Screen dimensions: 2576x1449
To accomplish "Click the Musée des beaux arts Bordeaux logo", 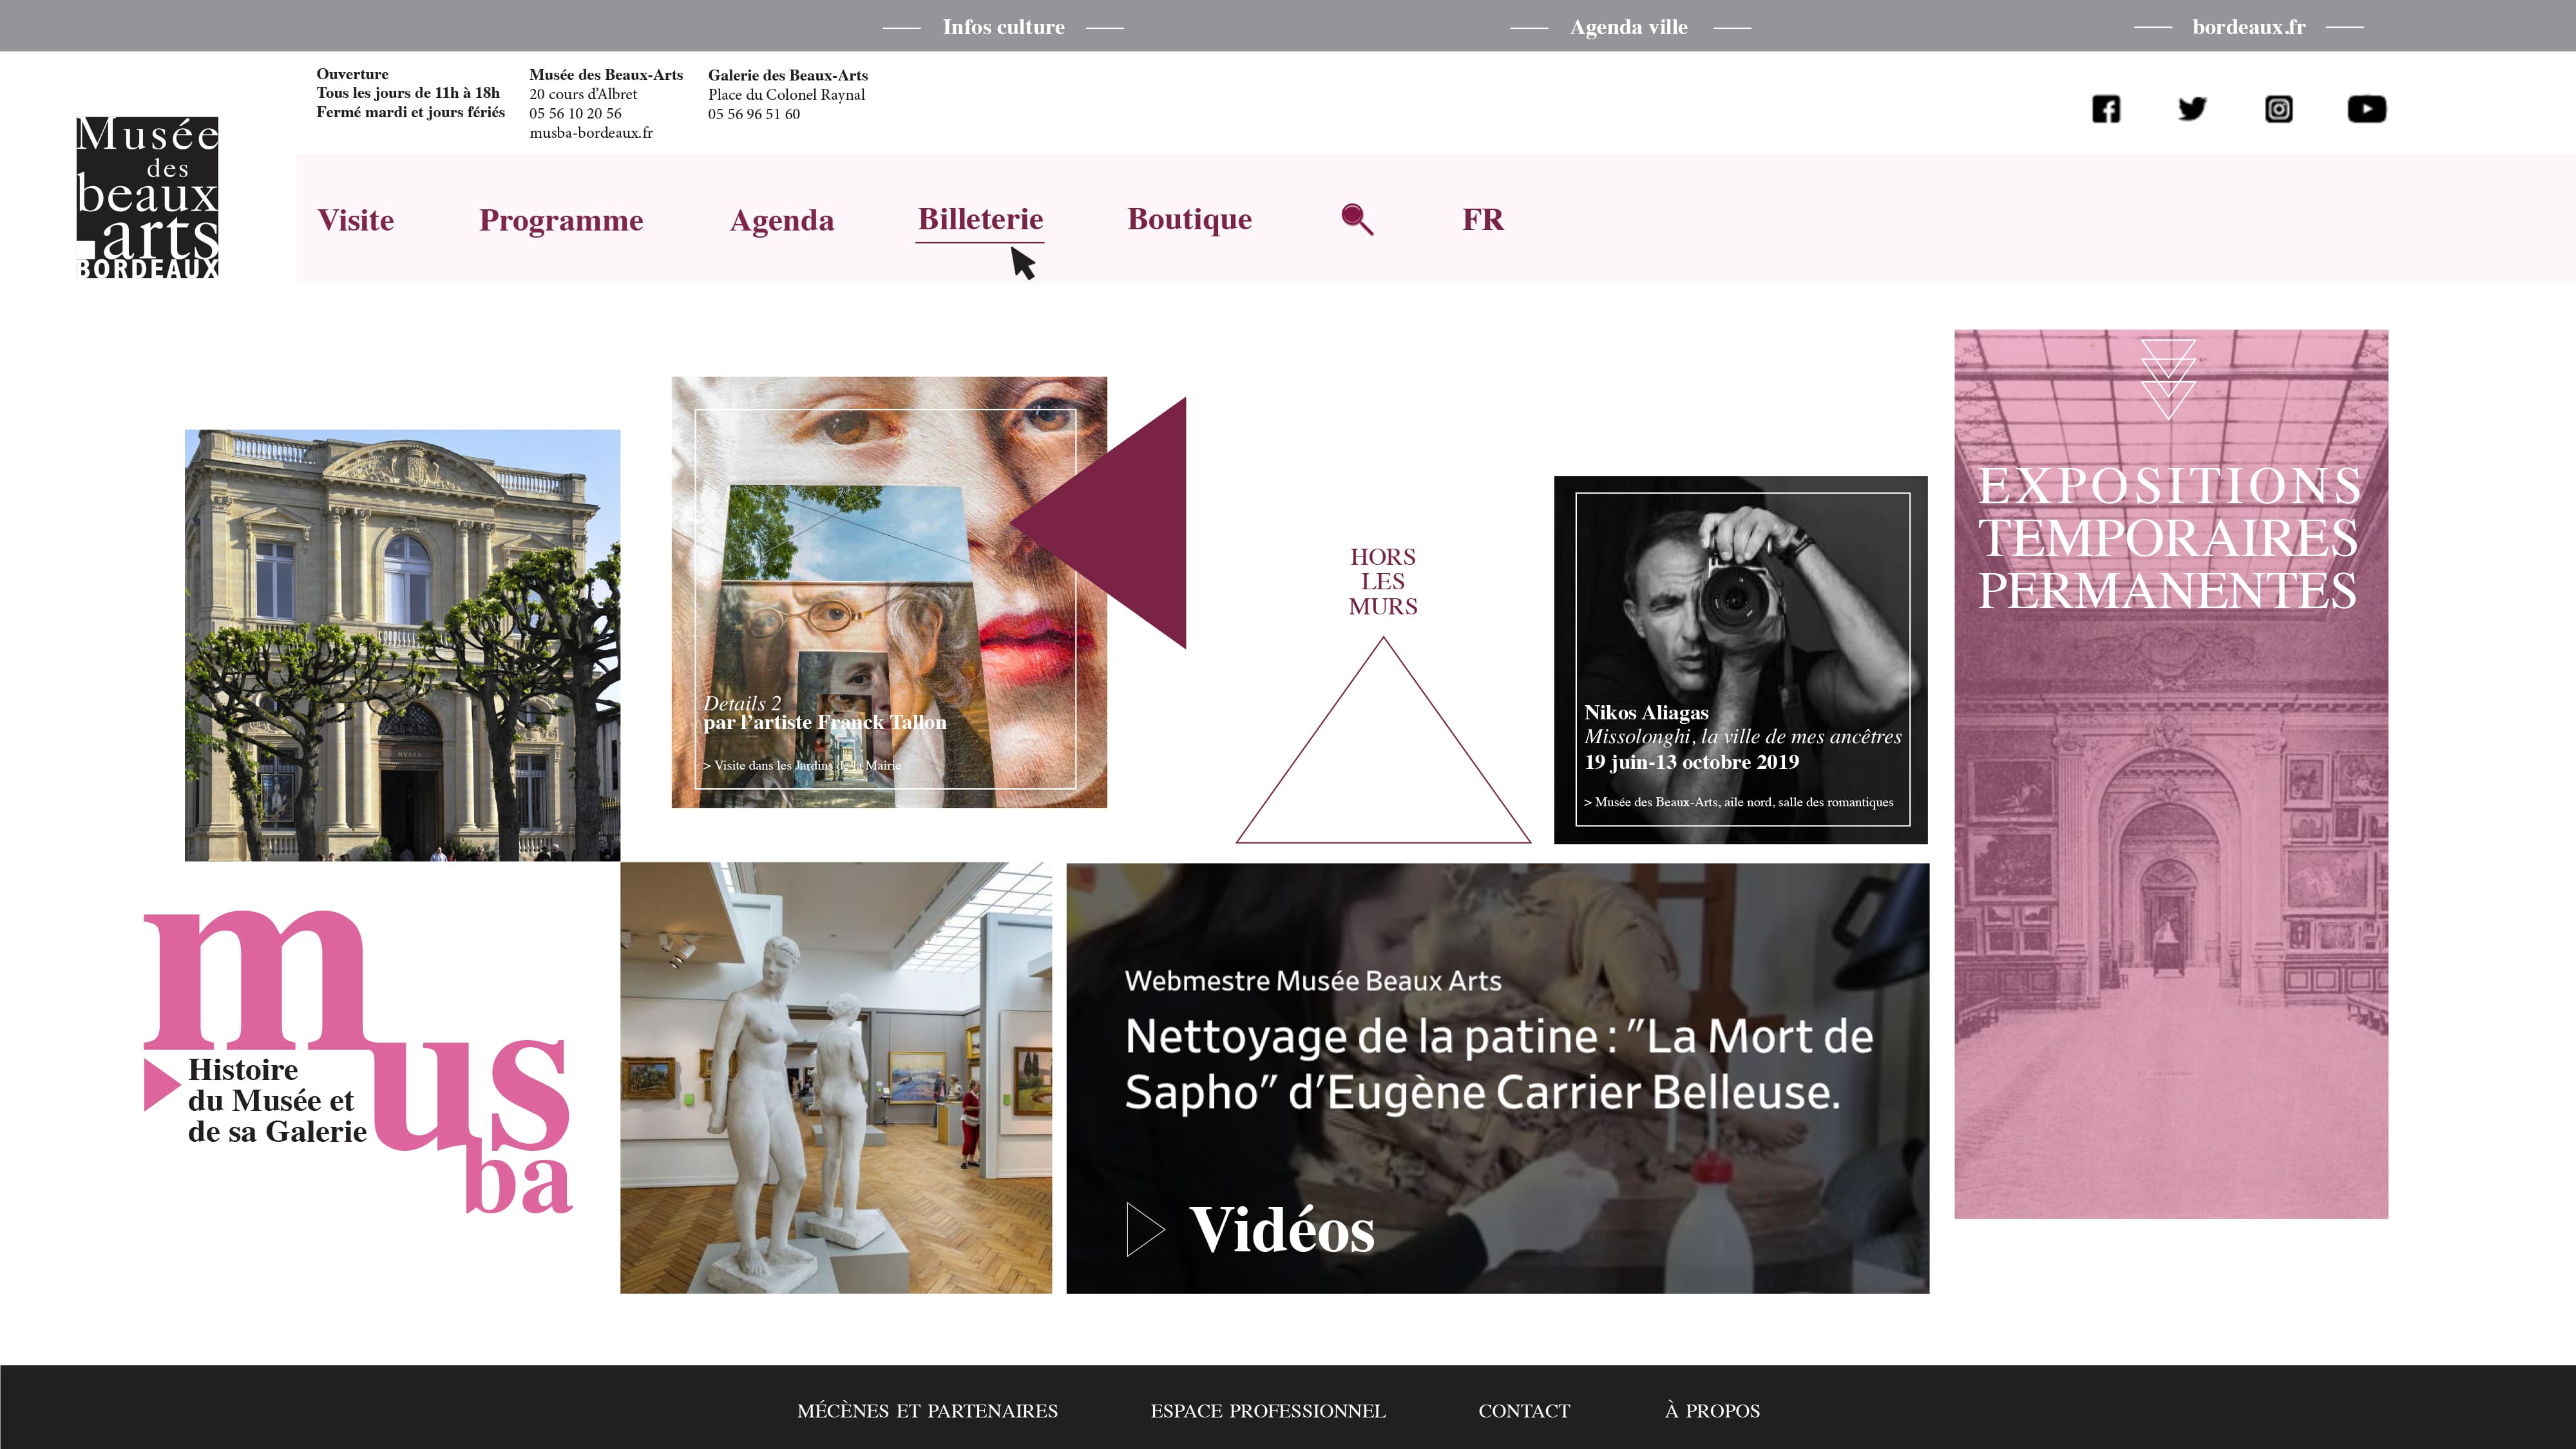I will click(148, 197).
